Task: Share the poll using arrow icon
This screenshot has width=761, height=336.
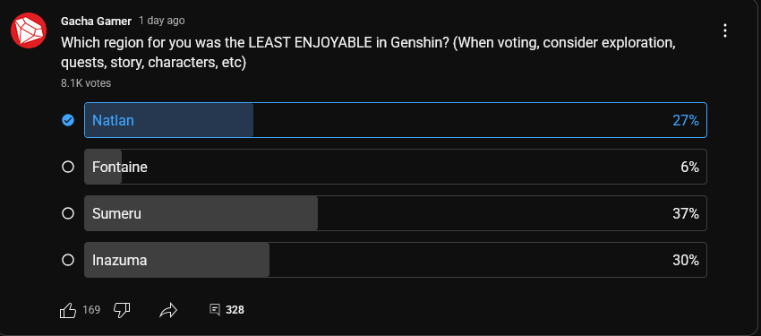Action: pos(168,310)
